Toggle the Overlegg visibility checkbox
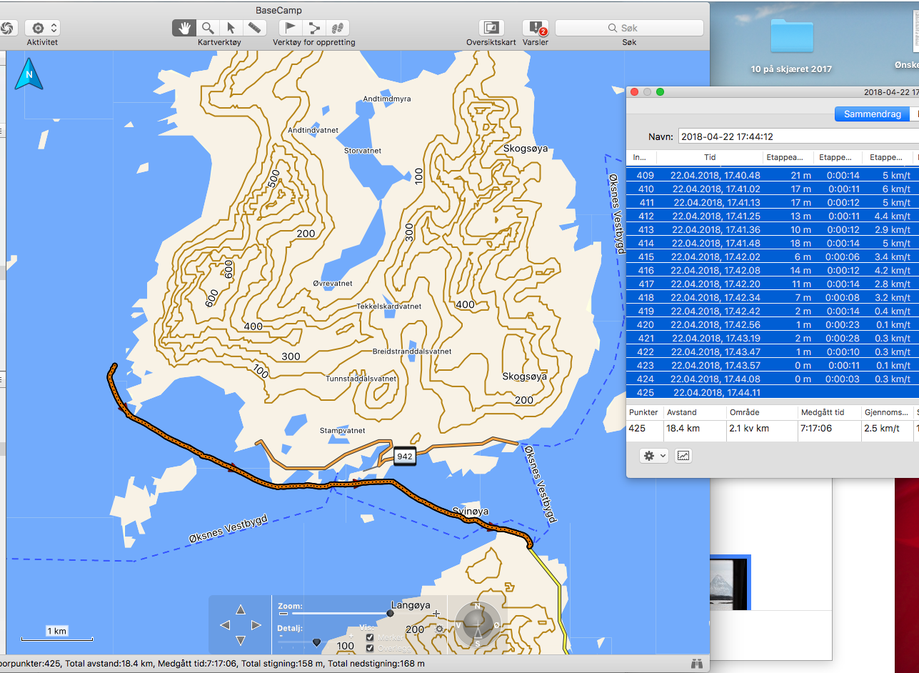 pos(370,648)
